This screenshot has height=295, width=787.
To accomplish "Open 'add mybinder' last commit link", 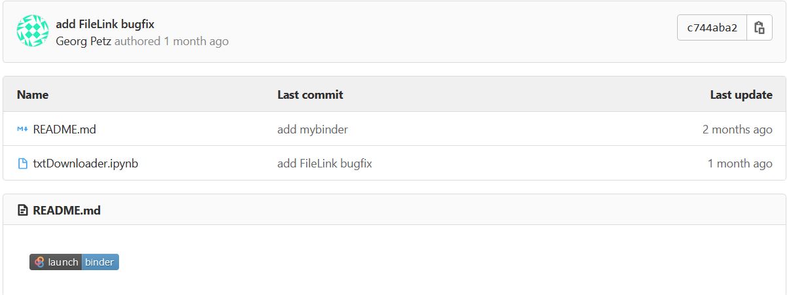I will point(313,130).
